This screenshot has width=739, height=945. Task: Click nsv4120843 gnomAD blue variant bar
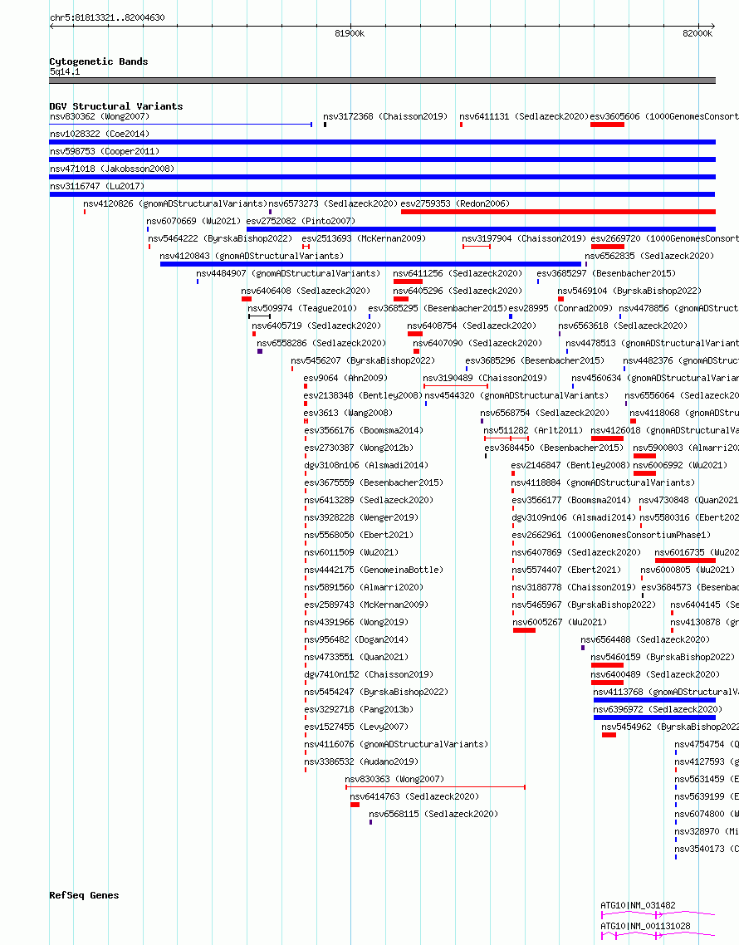(x=370, y=264)
